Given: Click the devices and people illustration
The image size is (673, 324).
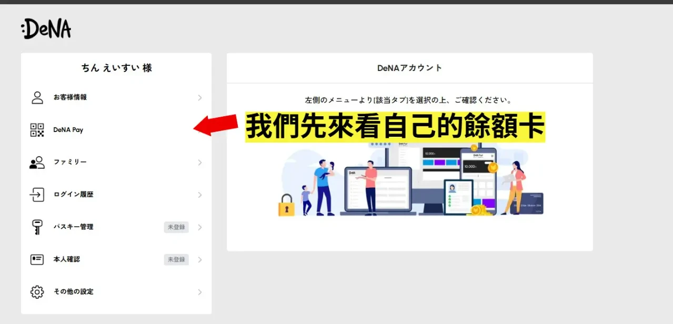Looking at the screenshot, I should (410, 179).
